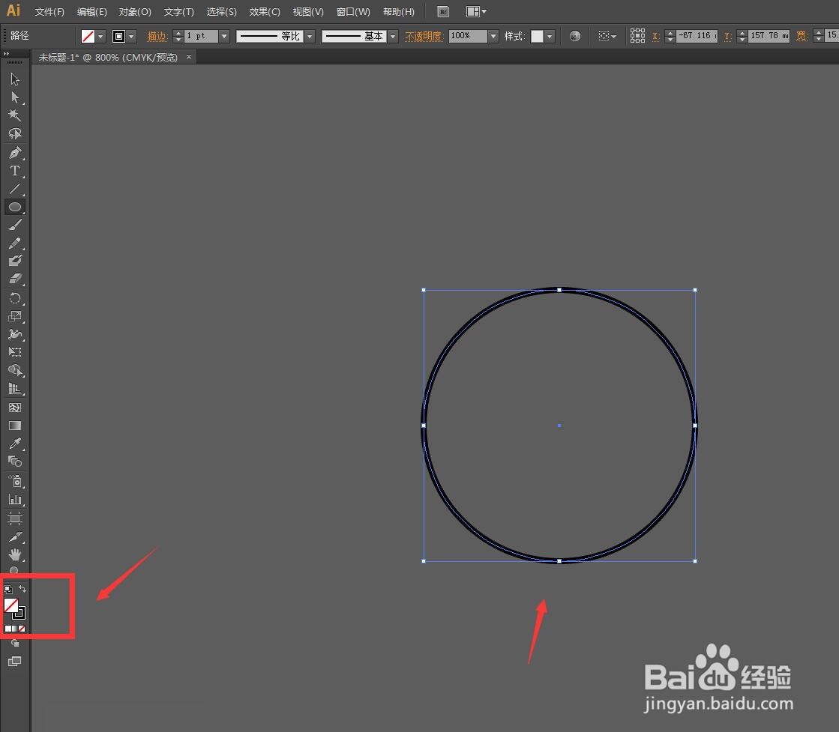839x732 pixels.
Task: Select the Ellipse tool
Action: (15, 207)
